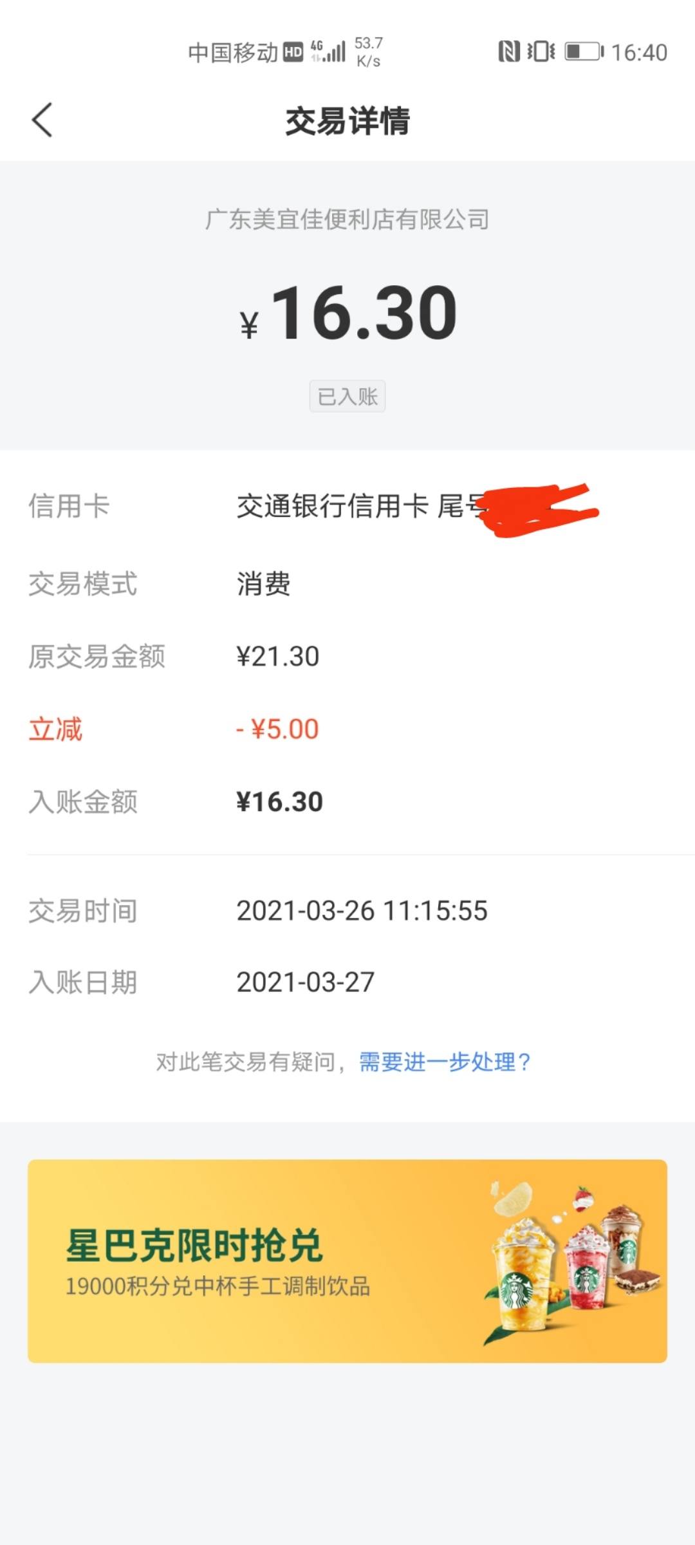
Task: Select the 交通银行信用卡 card row
Action: [x=347, y=507]
